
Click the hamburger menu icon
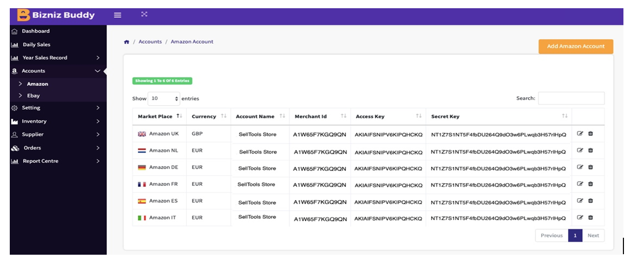pyautogui.click(x=117, y=15)
